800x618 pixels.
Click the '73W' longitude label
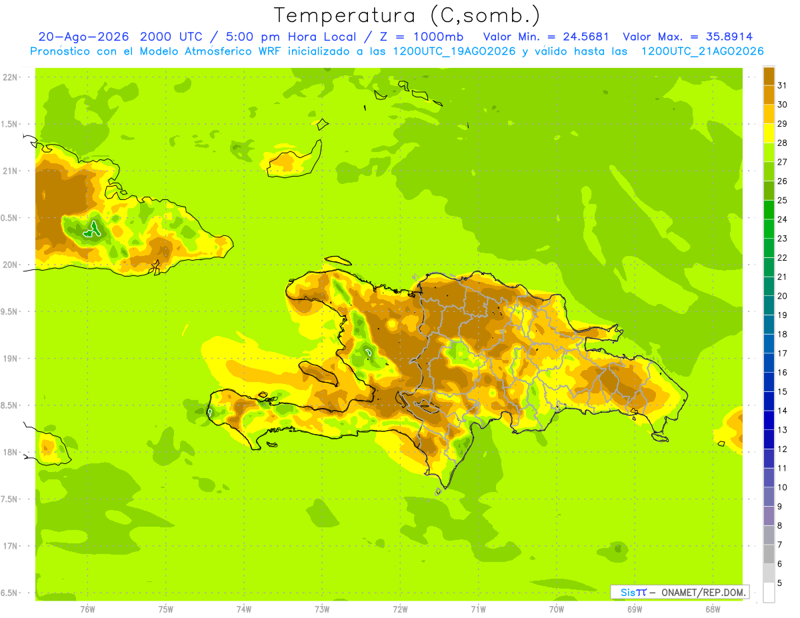322,609
